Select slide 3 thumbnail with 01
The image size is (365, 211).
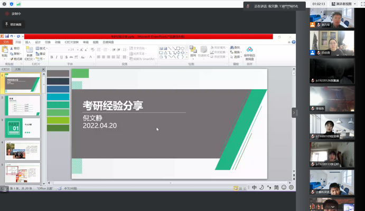[23, 128]
